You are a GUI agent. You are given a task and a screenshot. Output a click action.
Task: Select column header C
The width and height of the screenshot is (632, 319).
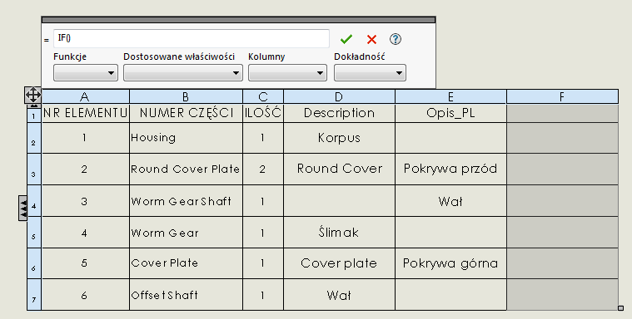click(263, 96)
